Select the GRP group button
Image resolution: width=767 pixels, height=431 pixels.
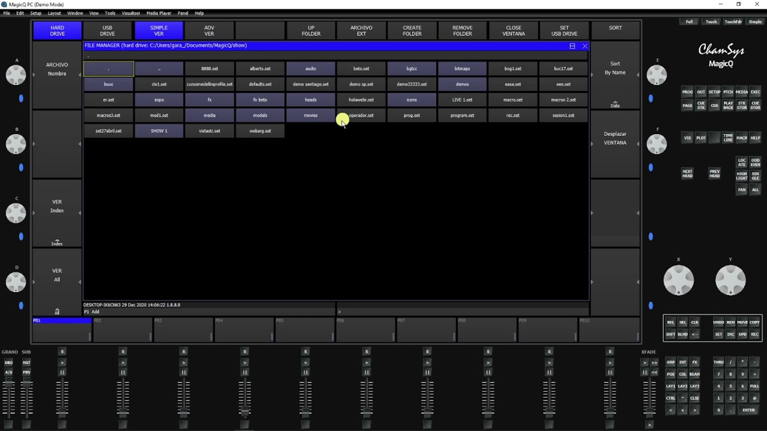pos(671,362)
